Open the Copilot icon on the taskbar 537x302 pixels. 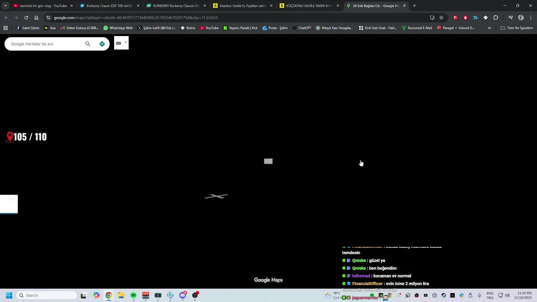(96, 295)
